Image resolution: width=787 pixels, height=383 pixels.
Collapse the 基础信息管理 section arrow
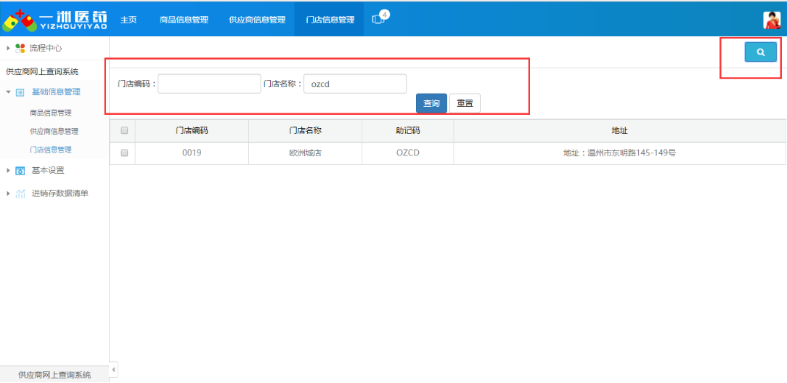(8, 92)
